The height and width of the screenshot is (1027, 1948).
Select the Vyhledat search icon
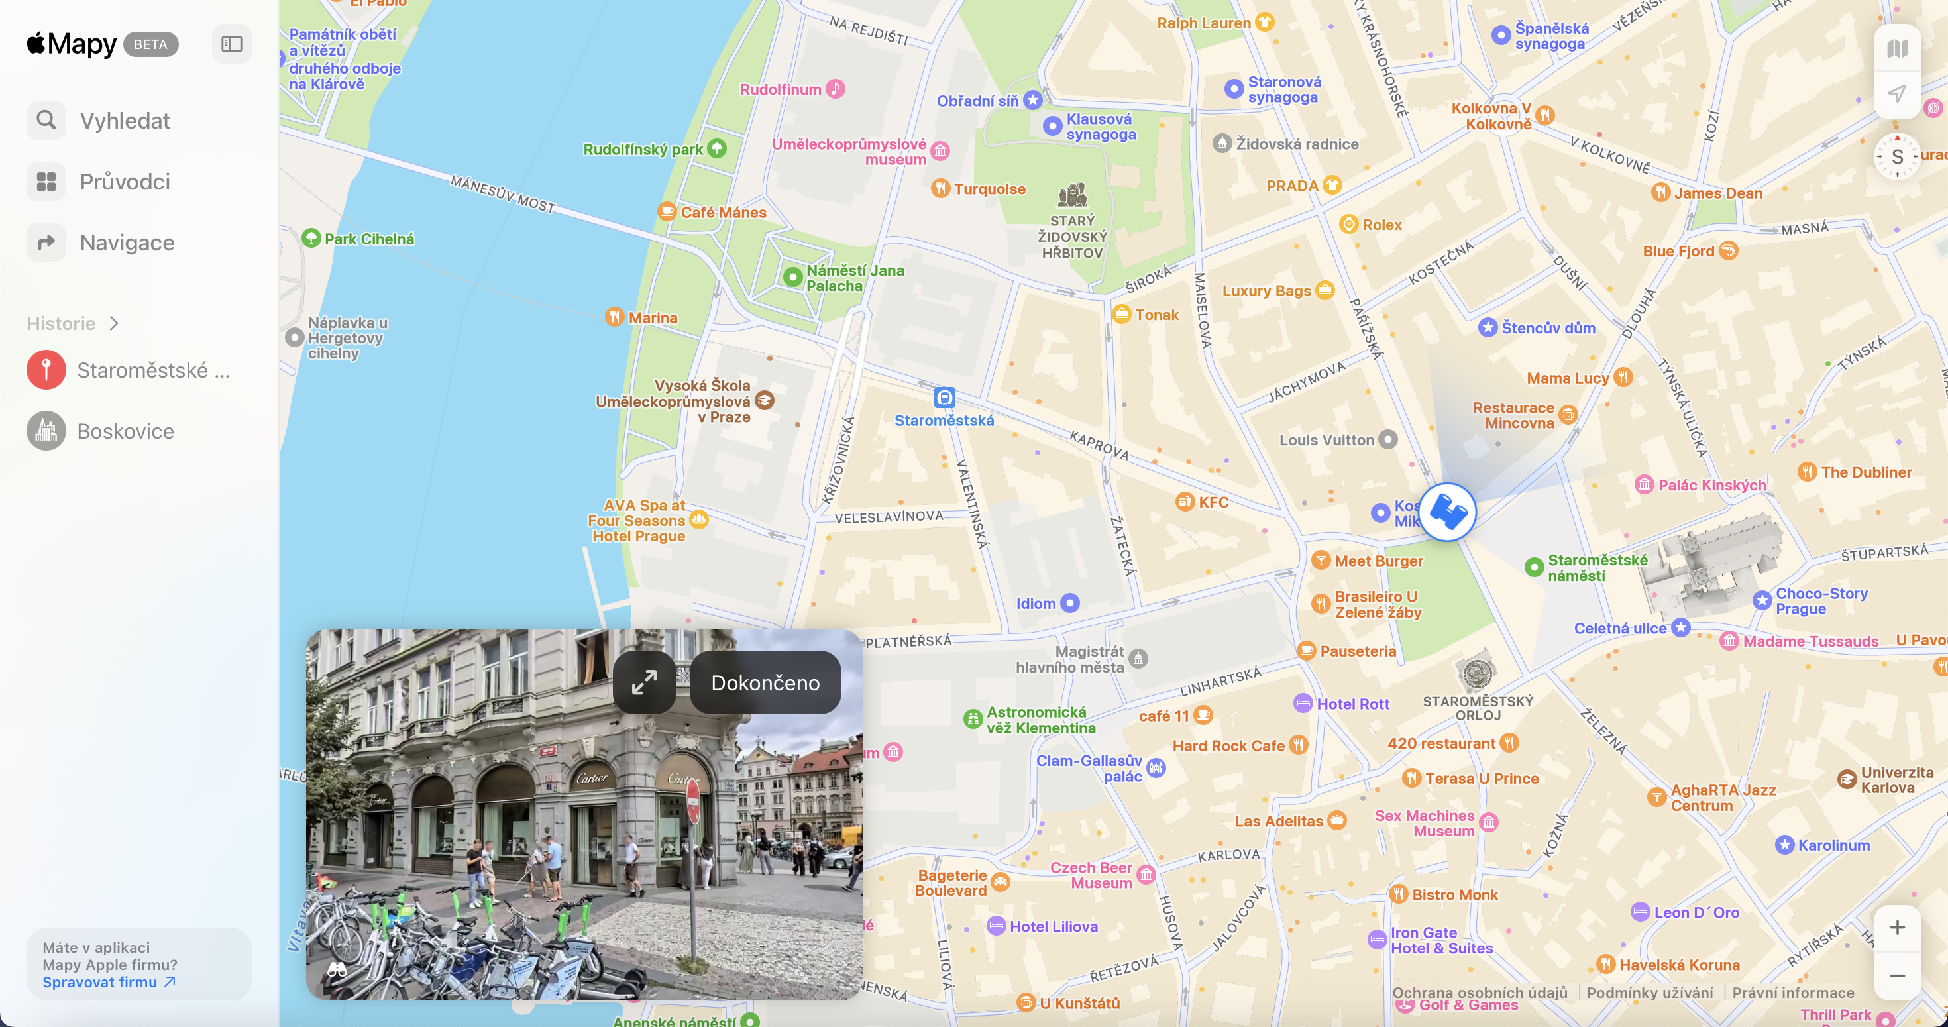[x=46, y=119]
